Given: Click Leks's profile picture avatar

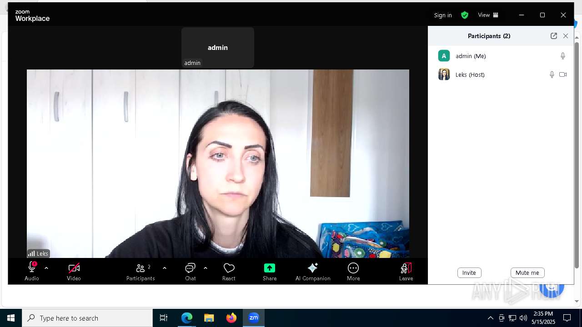Looking at the screenshot, I should pos(444,74).
